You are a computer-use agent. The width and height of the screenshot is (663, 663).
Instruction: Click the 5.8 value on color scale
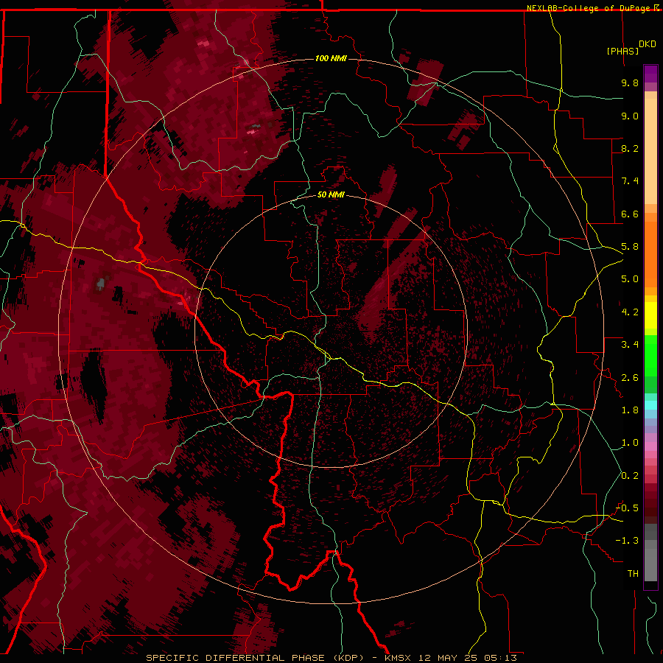tap(630, 247)
